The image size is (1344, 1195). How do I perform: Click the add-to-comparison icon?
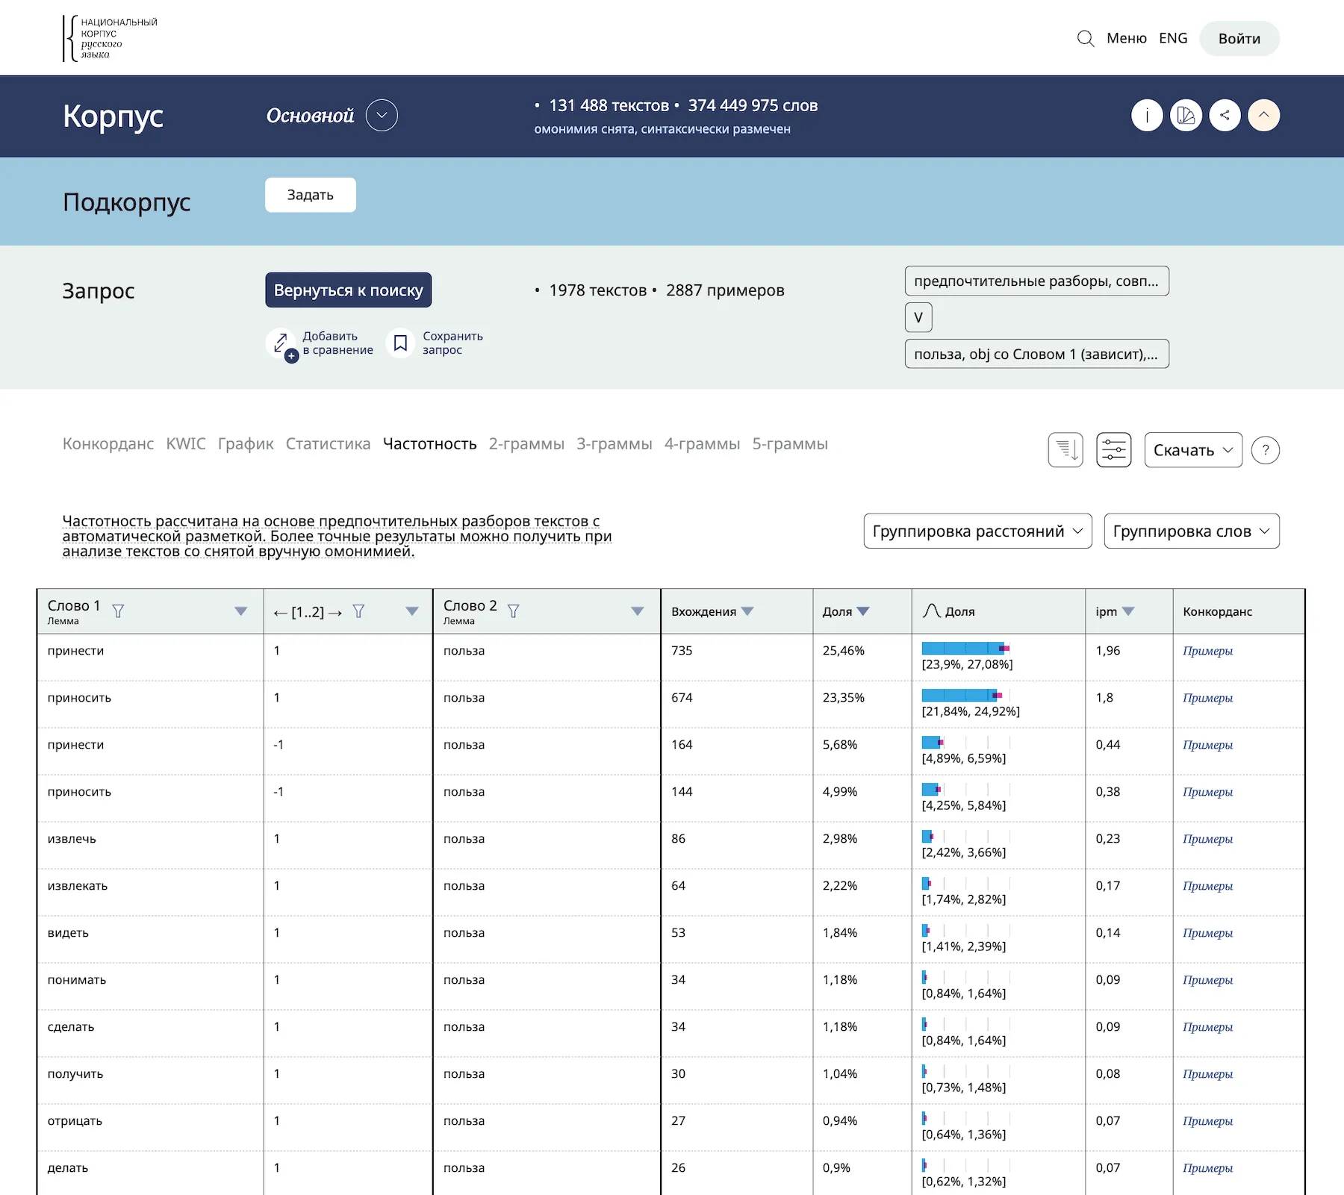pos(281,343)
